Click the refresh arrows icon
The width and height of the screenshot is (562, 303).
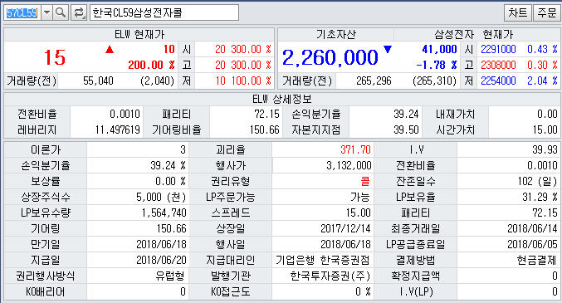pyautogui.click(x=79, y=13)
